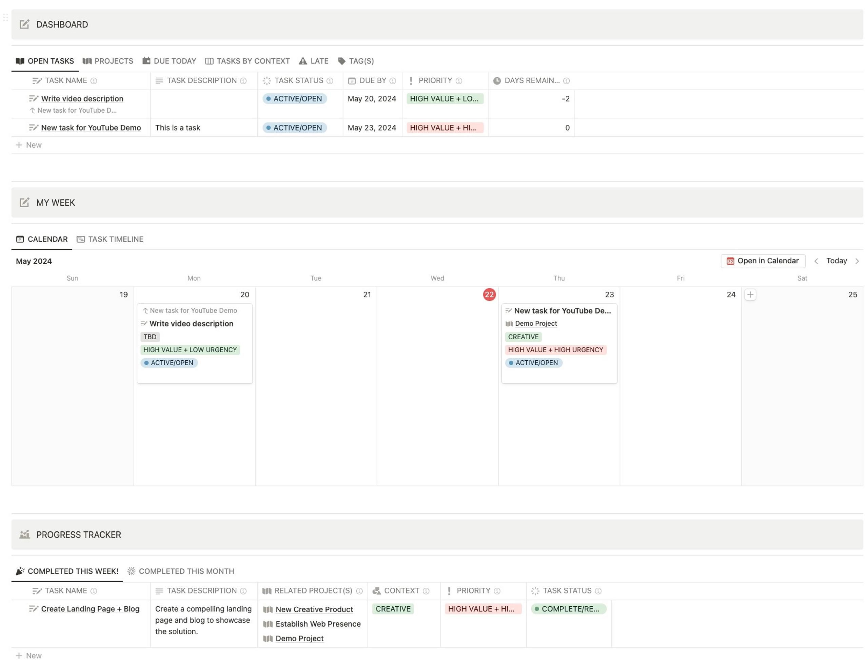Click the info icon next to CONTEXT column

pyautogui.click(x=426, y=591)
